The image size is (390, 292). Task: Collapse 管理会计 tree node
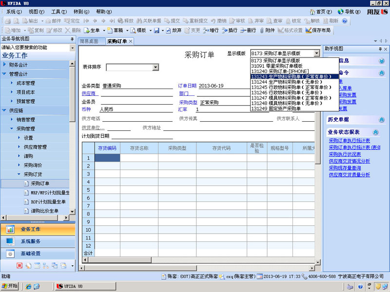pyautogui.click(x=4, y=74)
